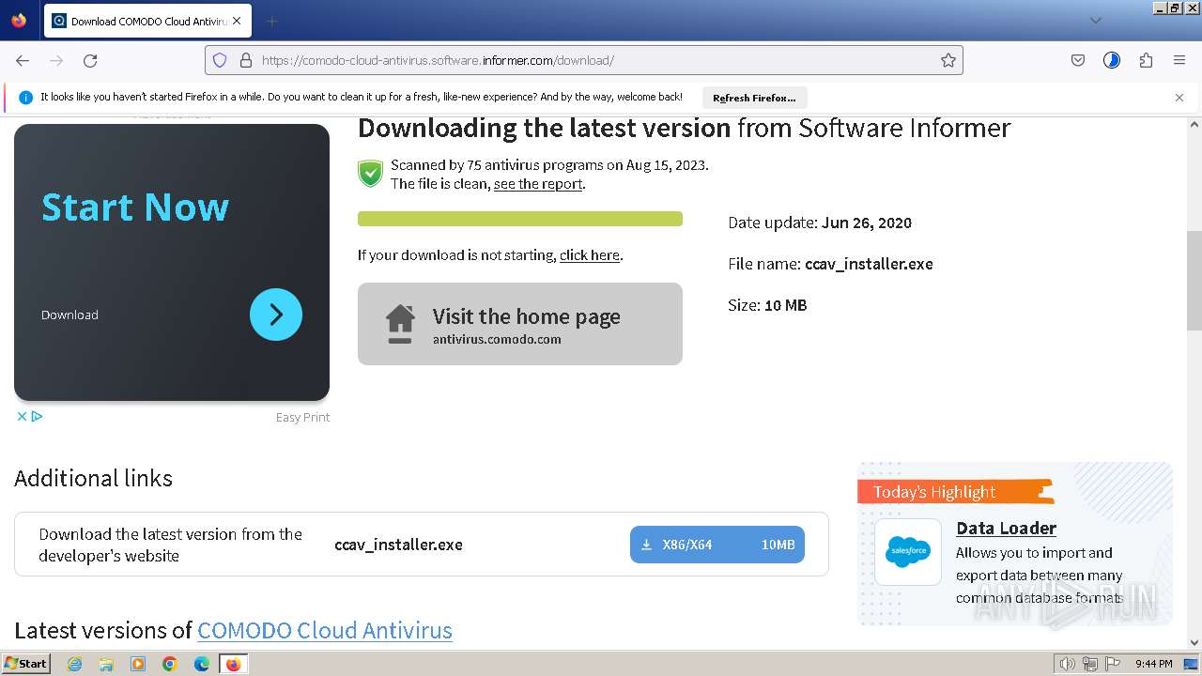Open the shield tracking protection icon
Image resolution: width=1202 pixels, height=676 pixels.
click(x=220, y=60)
